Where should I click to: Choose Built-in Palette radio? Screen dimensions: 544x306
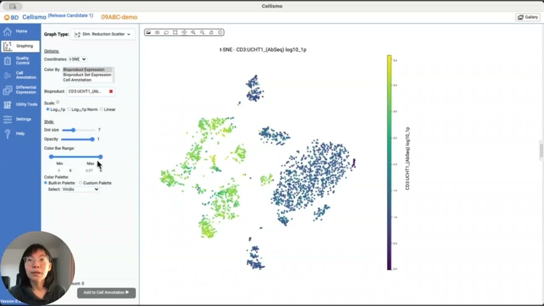[46, 183]
